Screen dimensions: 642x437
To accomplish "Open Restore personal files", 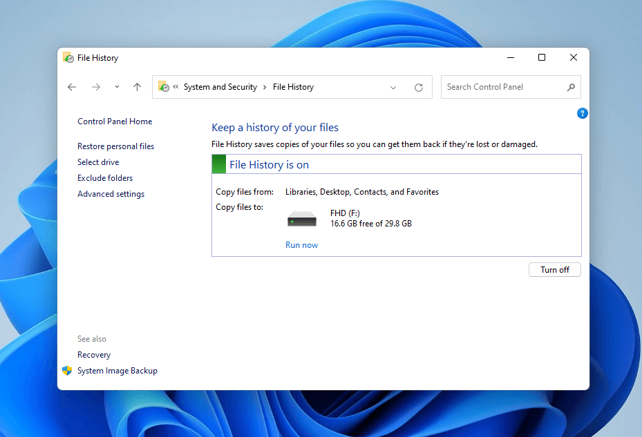I will tap(115, 146).
